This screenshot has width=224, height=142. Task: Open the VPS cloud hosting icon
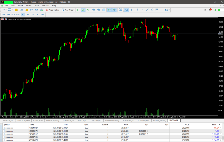37,10
